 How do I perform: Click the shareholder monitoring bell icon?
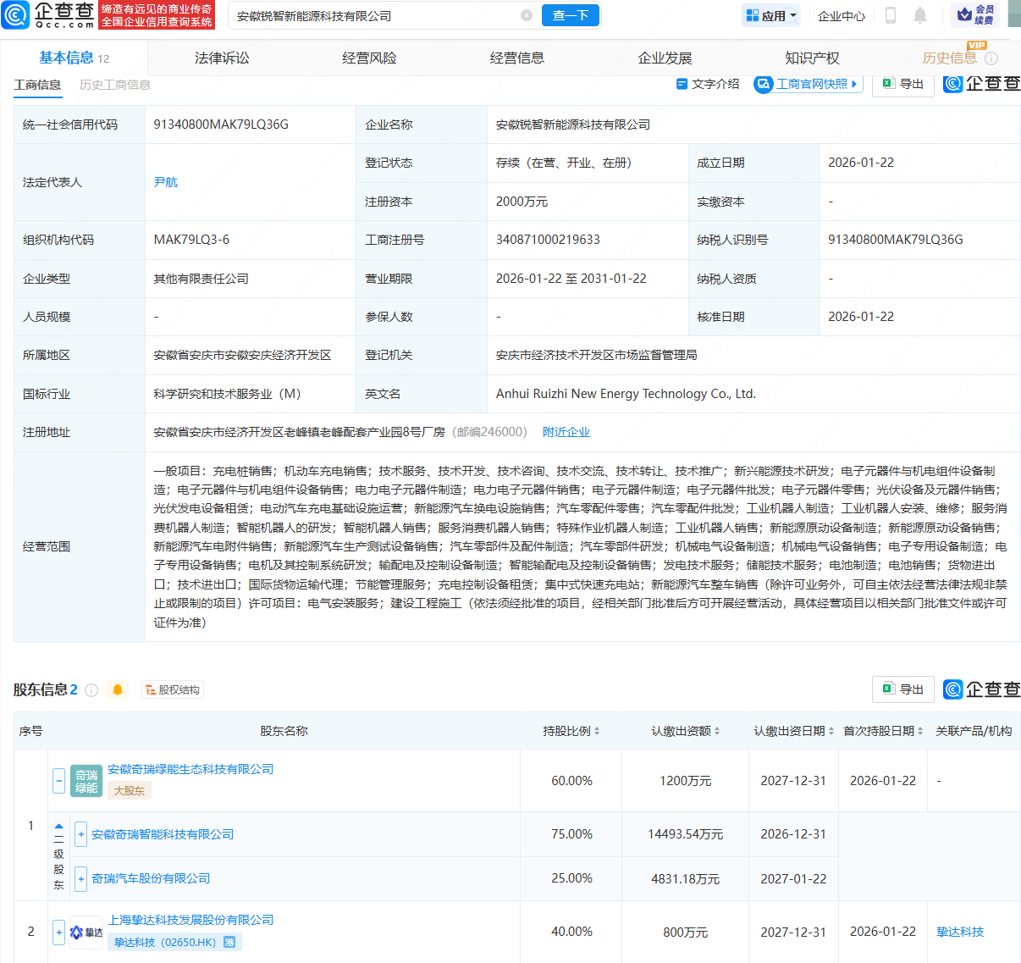tap(118, 690)
